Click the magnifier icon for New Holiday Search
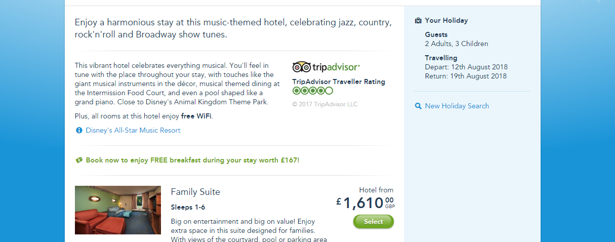 (418, 106)
